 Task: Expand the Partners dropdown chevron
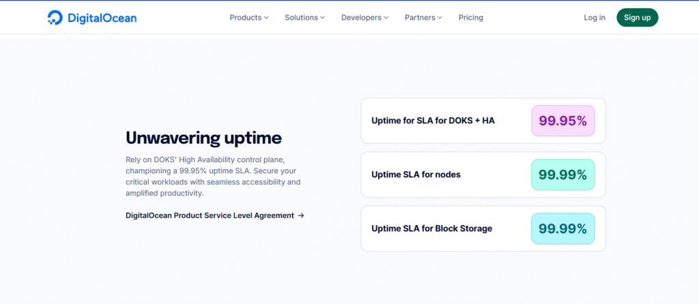440,18
